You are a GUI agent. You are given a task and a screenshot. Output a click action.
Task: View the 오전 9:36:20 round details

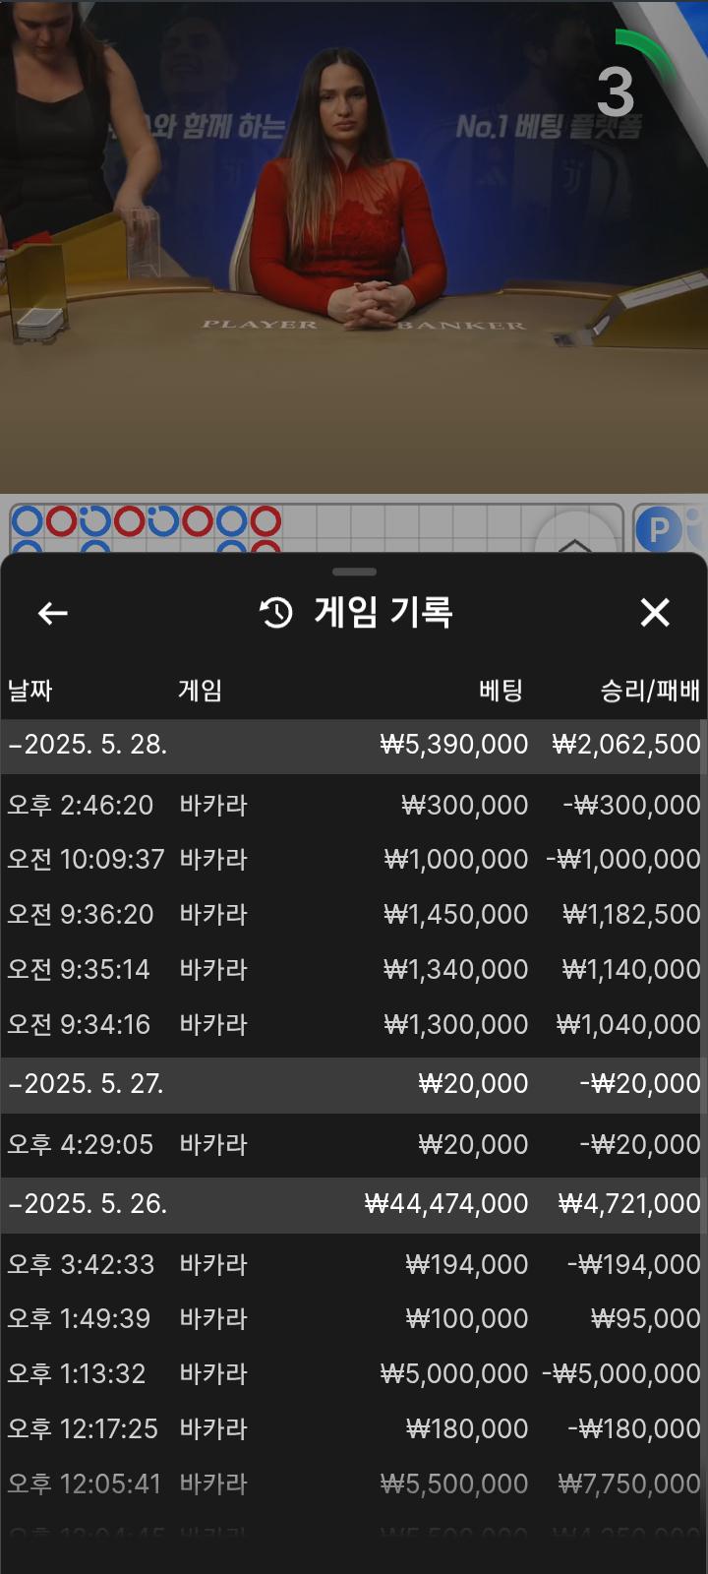click(354, 914)
